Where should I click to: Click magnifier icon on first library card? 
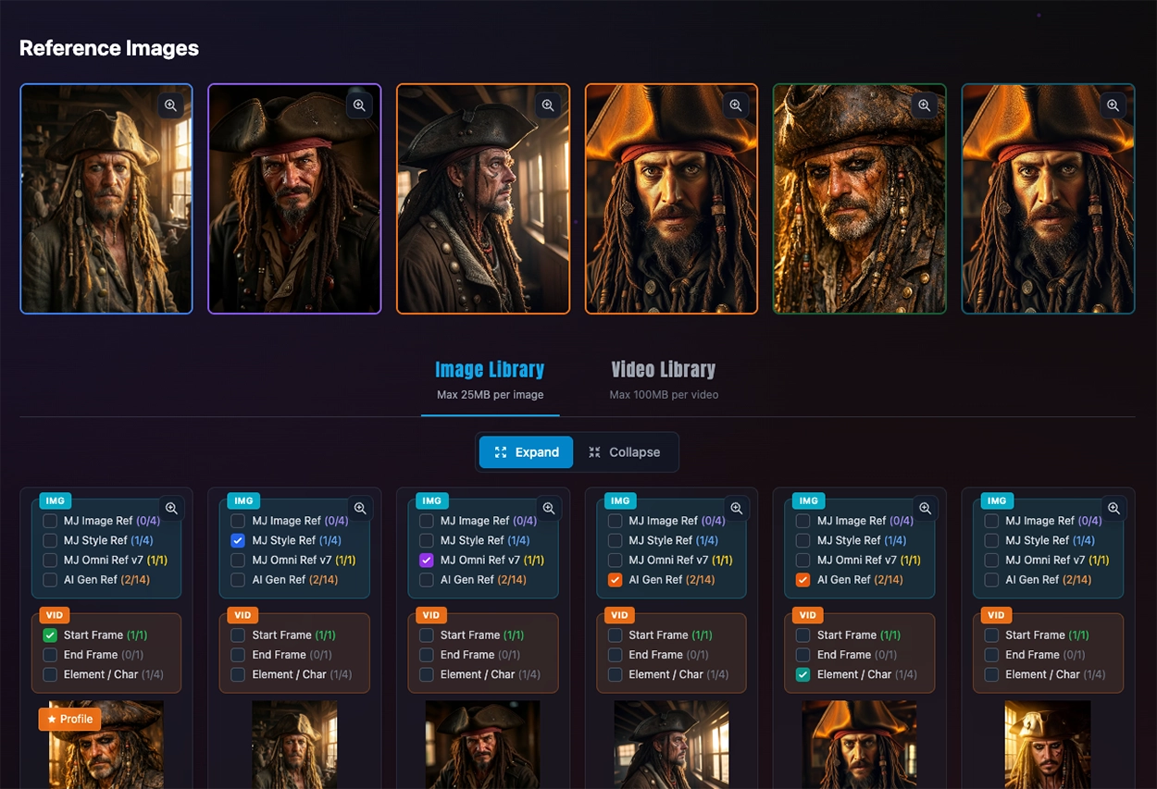171,508
